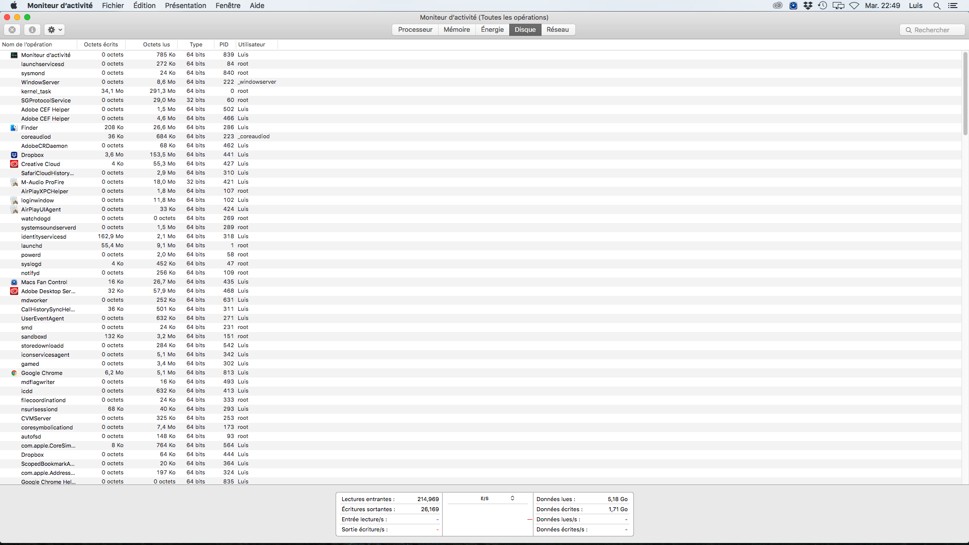The image size is (969, 545).
Task: Open the Aide menu
Action: click(x=257, y=6)
